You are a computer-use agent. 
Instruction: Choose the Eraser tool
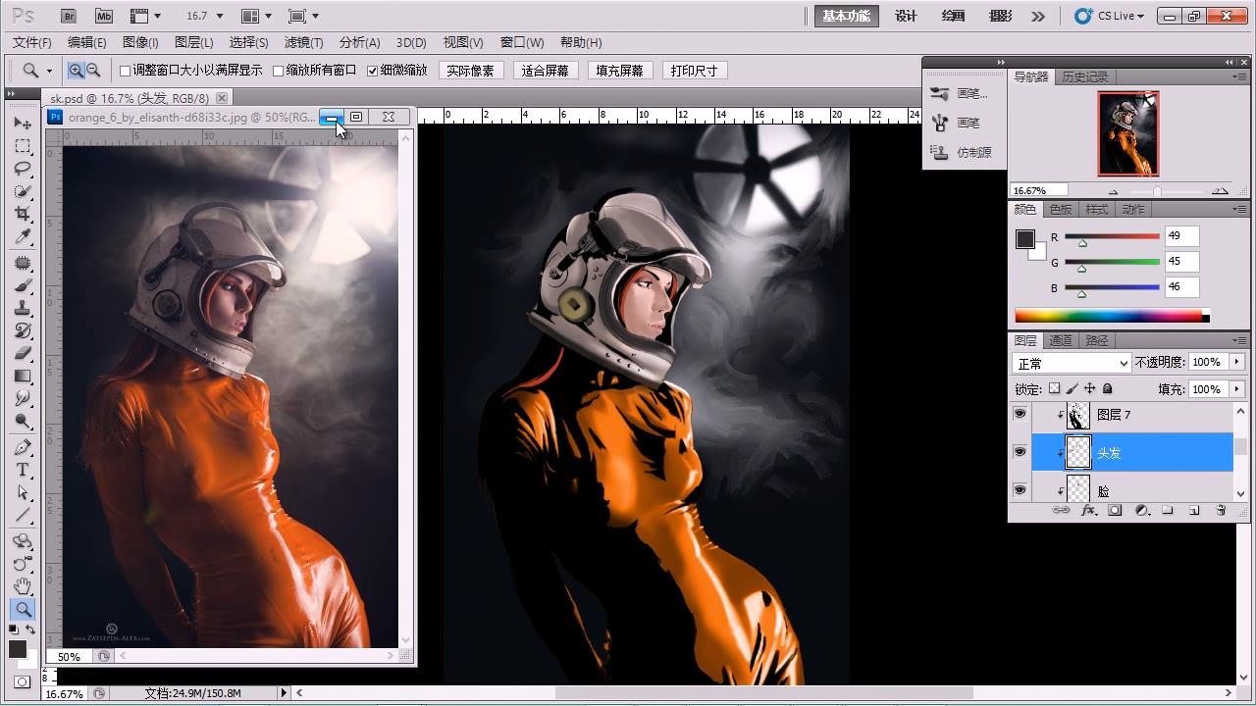click(x=23, y=353)
